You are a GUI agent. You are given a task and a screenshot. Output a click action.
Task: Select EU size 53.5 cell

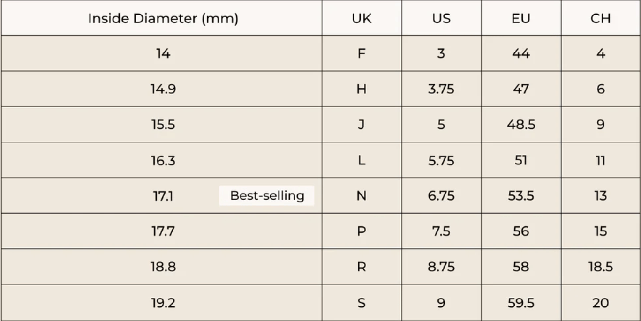(520, 196)
